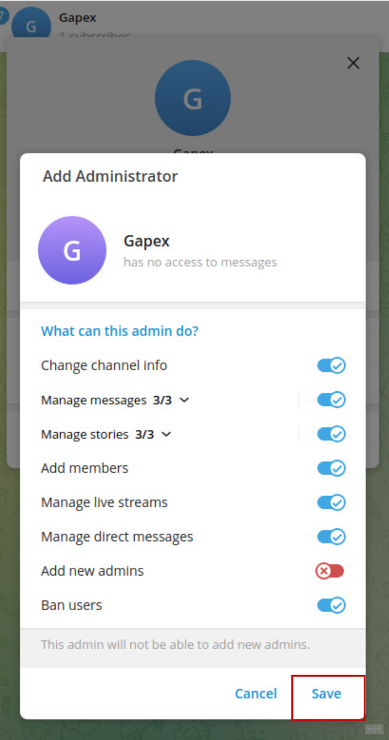Turn off Manage live streams permission
The height and width of the screenshot is (740, 389).
coord(331,502)
